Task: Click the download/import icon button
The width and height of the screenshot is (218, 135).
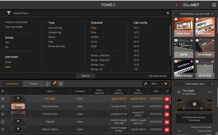Action: 48,84
